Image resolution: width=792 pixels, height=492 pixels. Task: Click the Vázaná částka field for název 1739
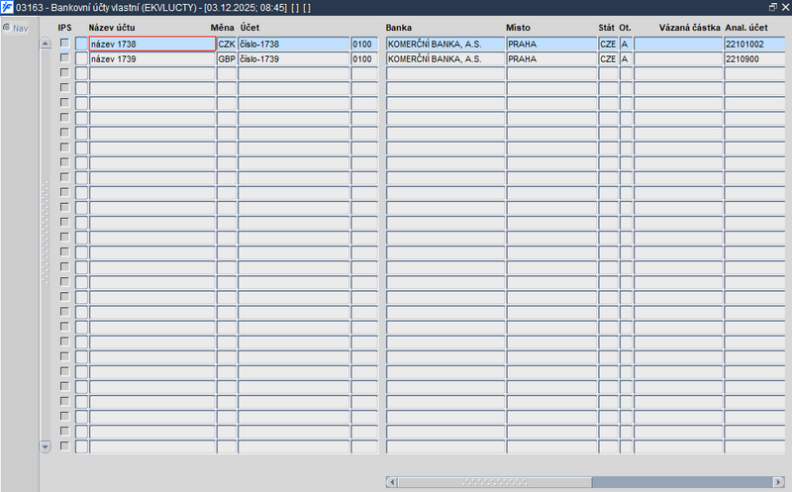pos(678,59)
